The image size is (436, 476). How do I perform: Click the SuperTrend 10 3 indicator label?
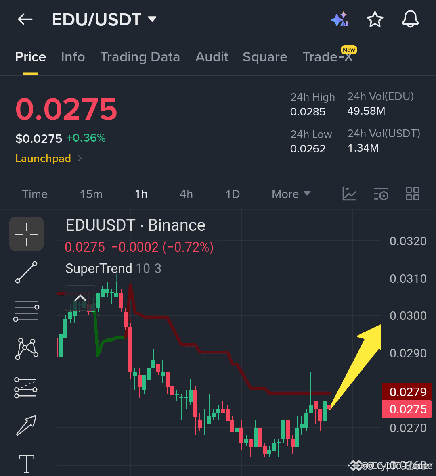coord(113,269)
